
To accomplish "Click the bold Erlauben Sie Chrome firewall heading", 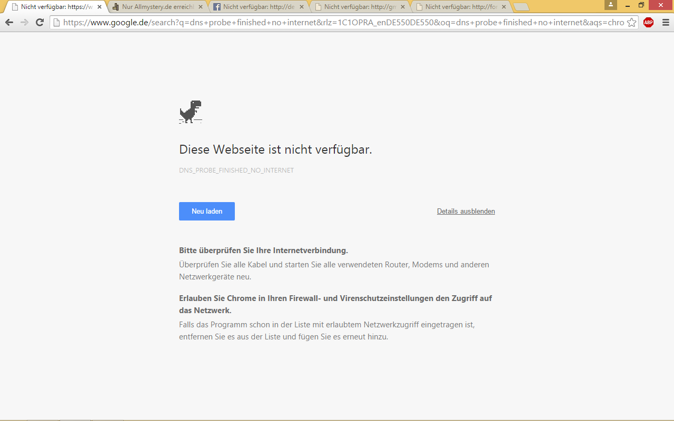I will [x=335, y=304].
